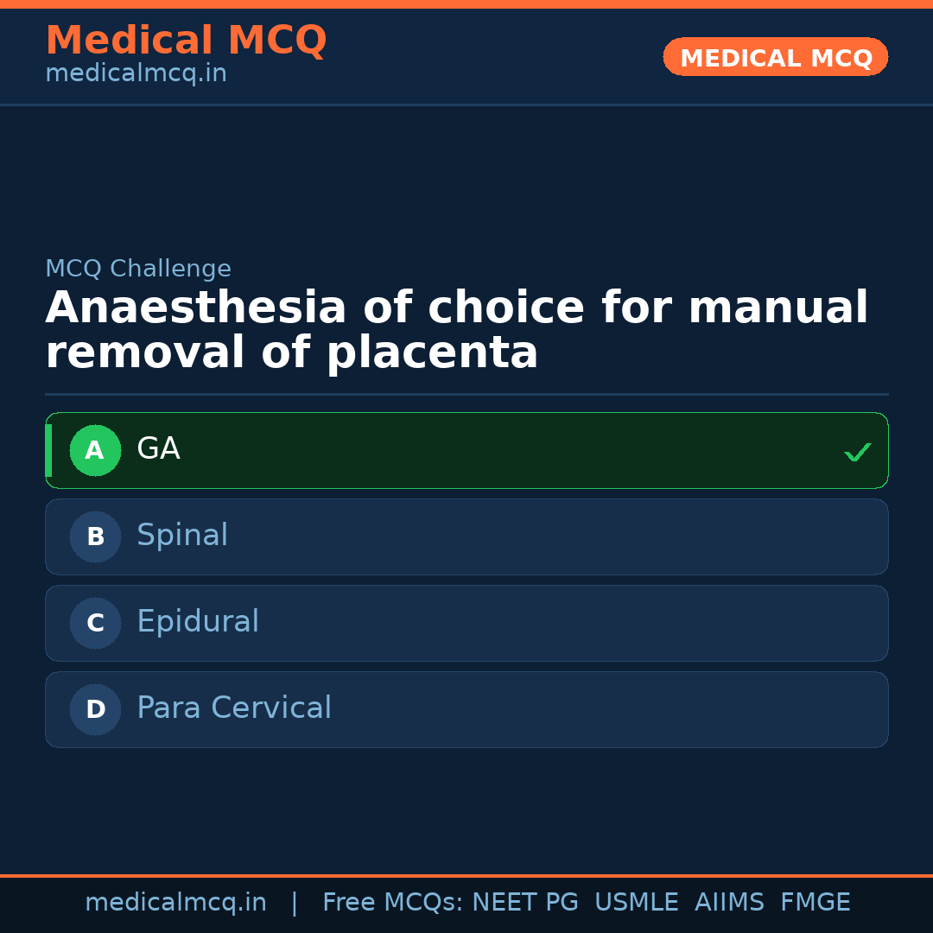Select the Epidural answer option
The height and width of the screenshot is (933, 933).
click(466, 623)
